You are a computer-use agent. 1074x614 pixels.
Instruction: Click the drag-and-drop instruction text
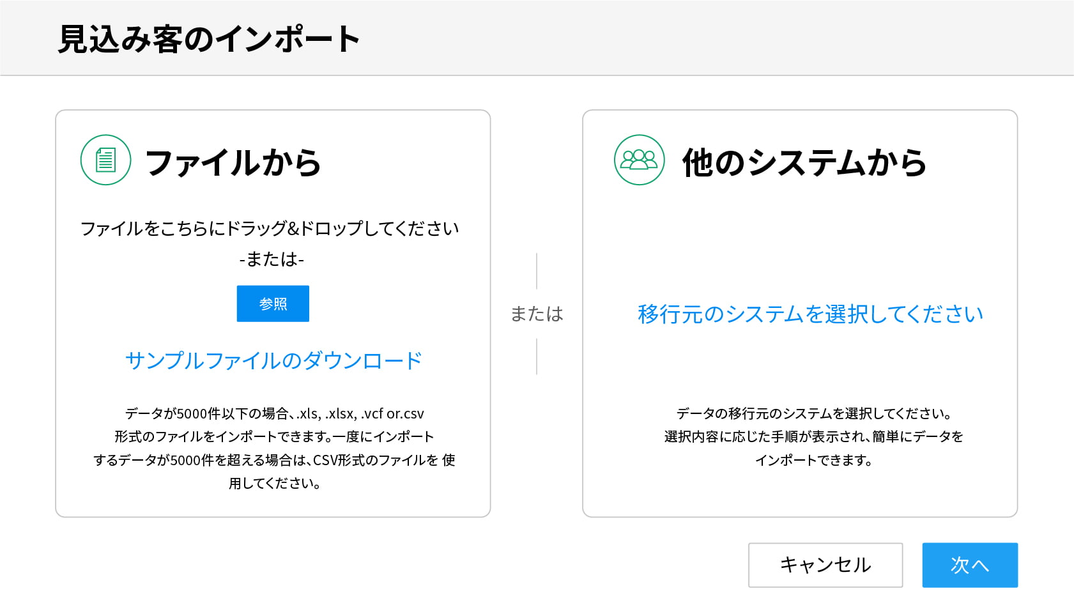point(270,229)
